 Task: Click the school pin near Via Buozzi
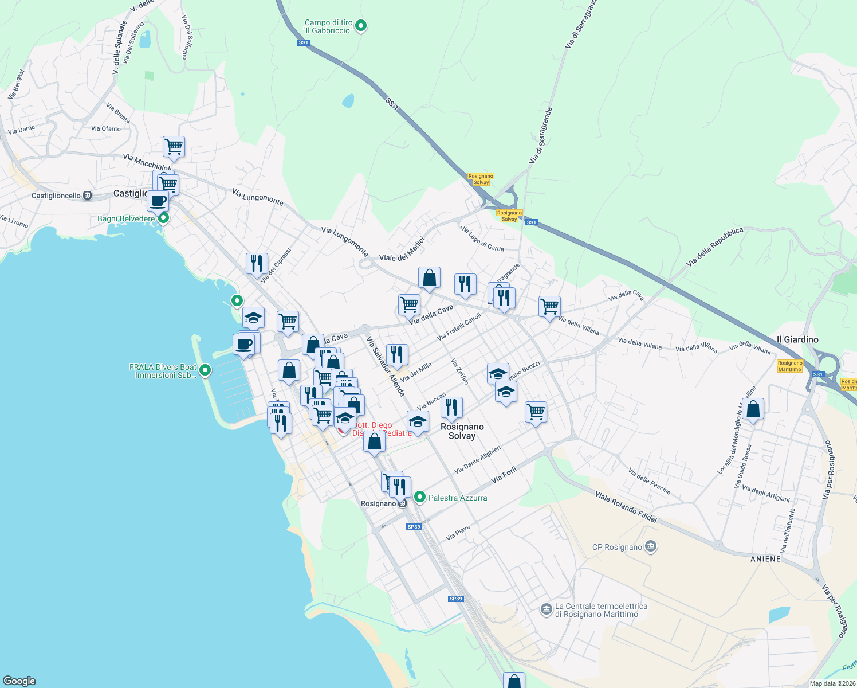(x=497, y=373)
